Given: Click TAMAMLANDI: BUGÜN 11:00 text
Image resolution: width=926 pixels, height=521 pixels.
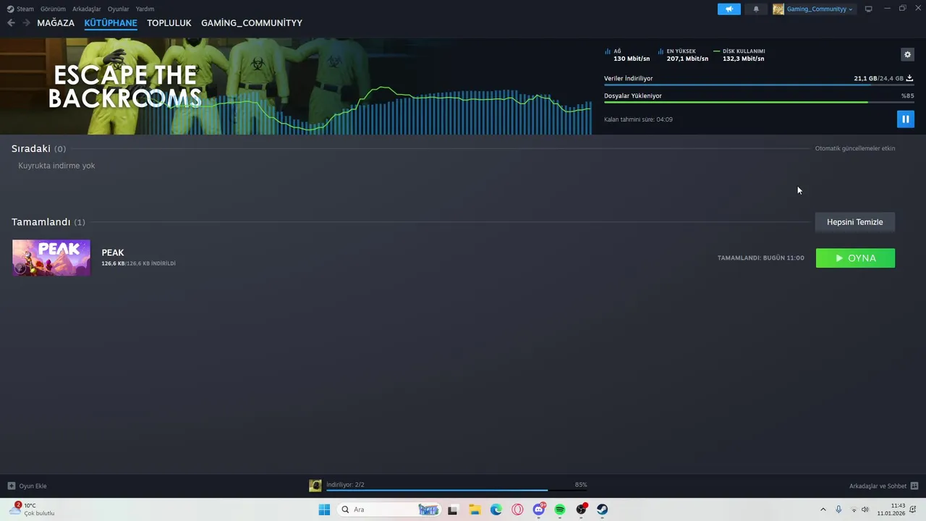Looking at the screenshot, I should tap(760, 258).
